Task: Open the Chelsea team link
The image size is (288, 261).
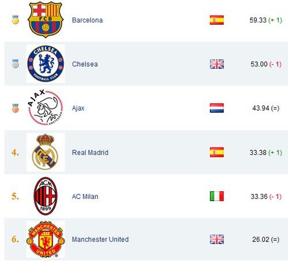Action: 85,64
